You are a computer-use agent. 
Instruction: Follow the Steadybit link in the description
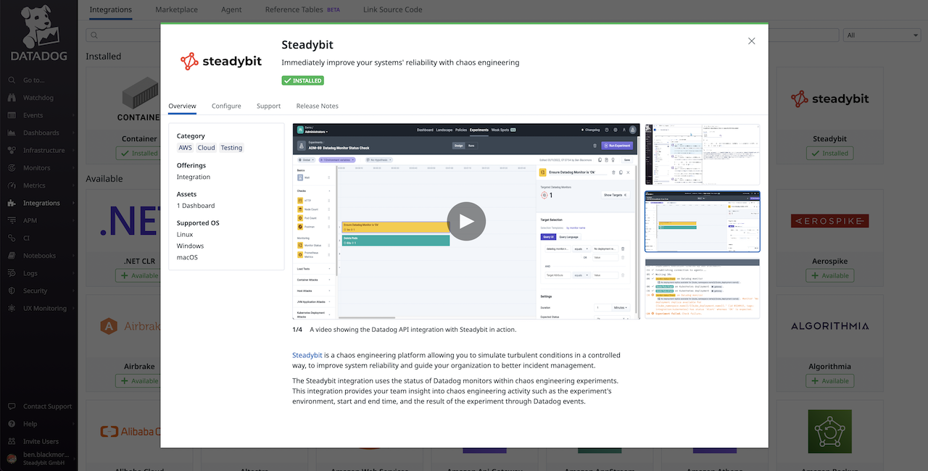(x=307, y=355)
